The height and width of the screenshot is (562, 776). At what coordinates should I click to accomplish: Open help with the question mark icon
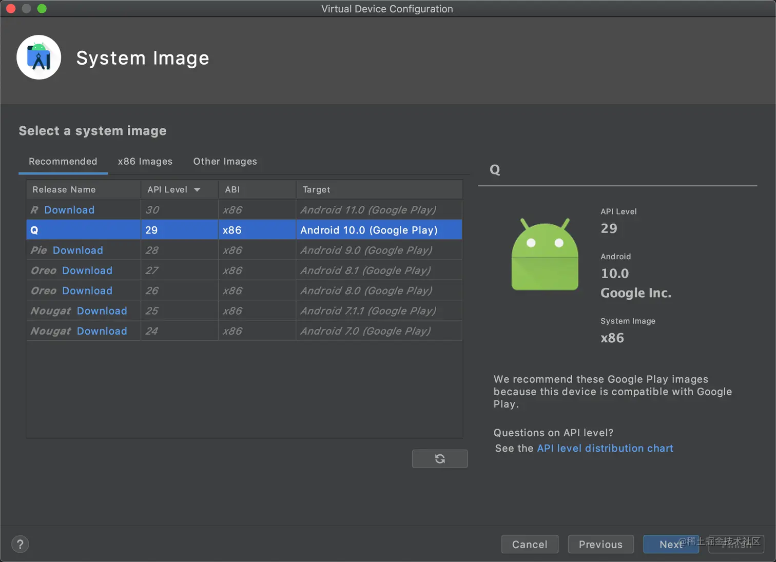coord(20,544)
